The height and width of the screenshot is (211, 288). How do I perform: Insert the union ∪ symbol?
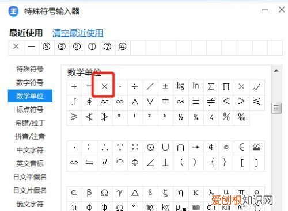(165, 148)
